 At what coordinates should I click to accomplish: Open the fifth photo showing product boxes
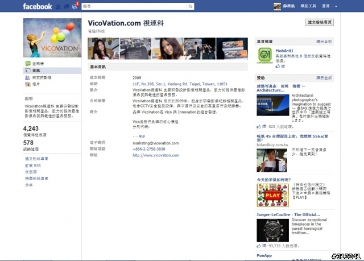pos(232,49)
